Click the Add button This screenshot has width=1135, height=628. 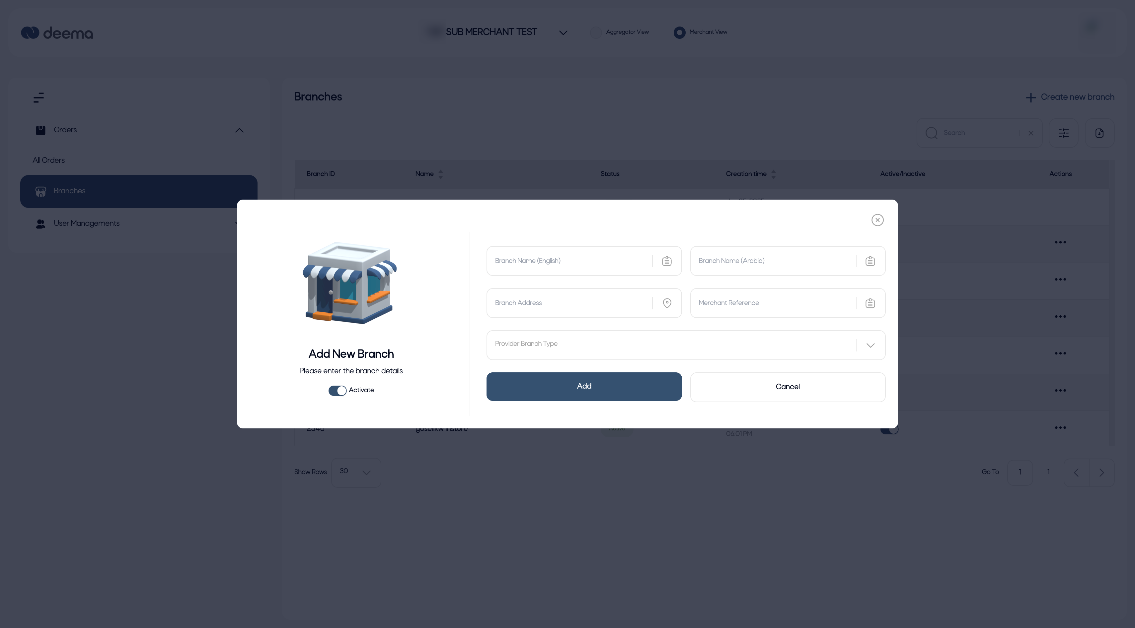click(583, 386)
